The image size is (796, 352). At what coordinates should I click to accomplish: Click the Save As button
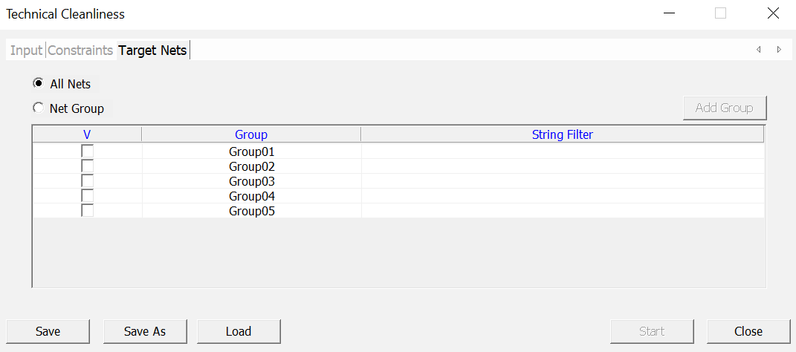tap(145, 331)
